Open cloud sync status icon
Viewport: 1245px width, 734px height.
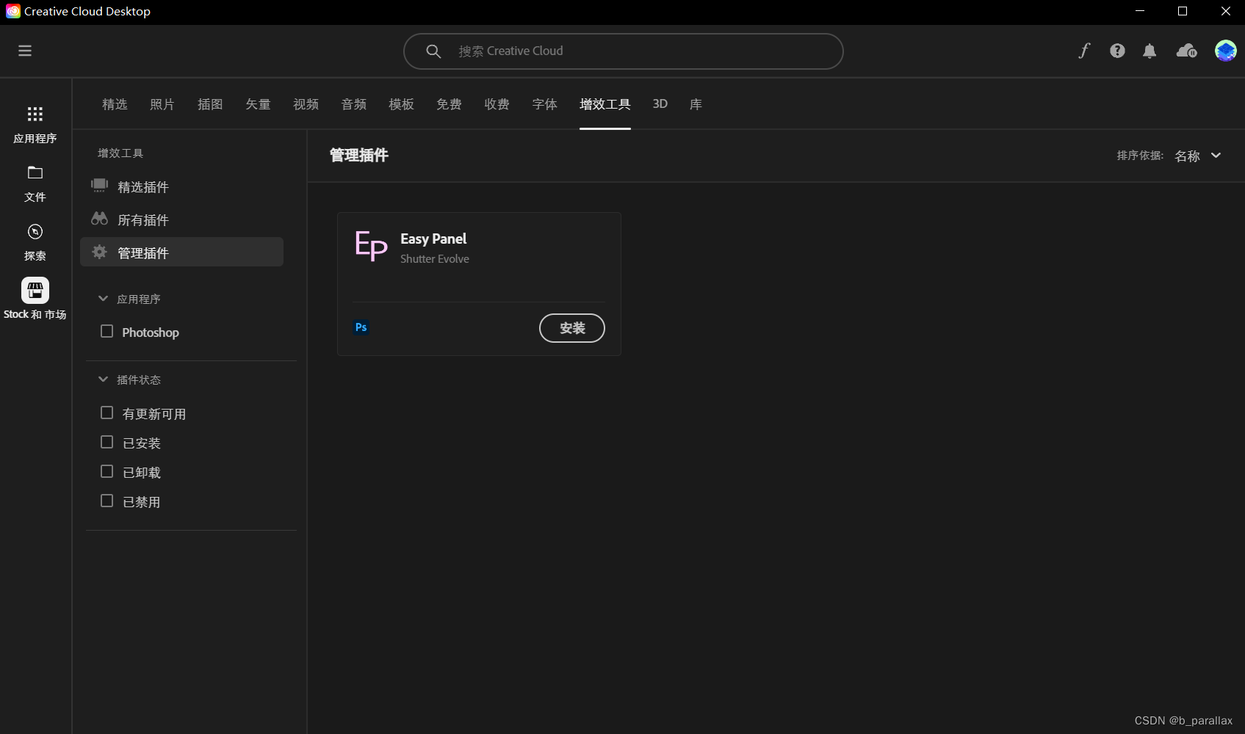[1186, 51]
